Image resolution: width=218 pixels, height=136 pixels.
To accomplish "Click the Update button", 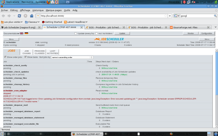I will (122, 33).
